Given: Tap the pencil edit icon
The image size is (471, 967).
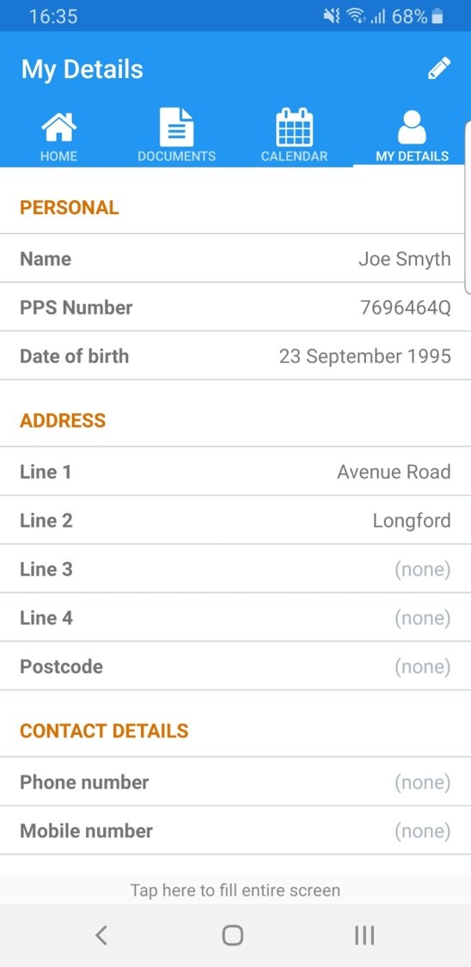Looking at the screenshot, I should pyautogui.click(x=439, y=69).
